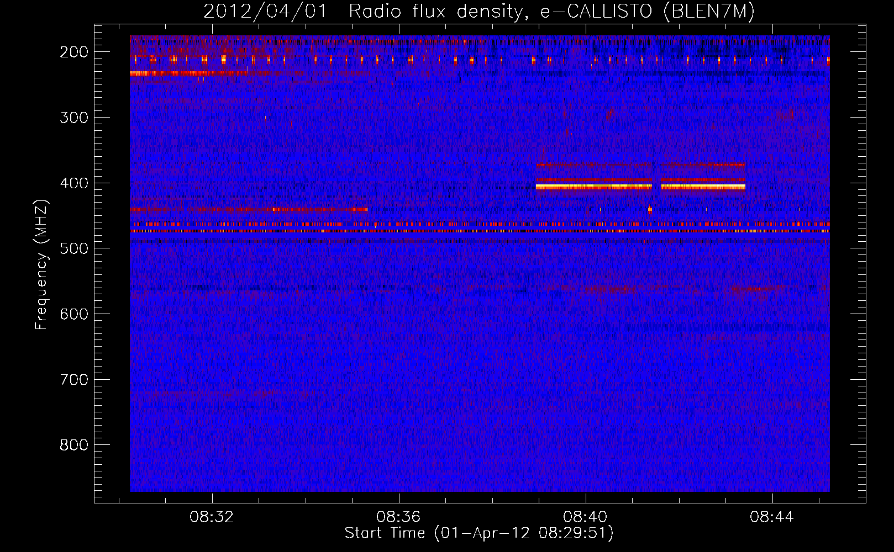
Task: Click the 800 frequency tick label
Action: [x=74, y=445]
